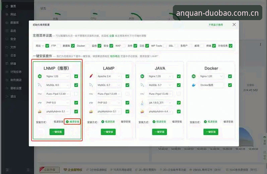Viewport: 267px width, 174px height.
Task: Open Nginx 1.26 dropdown in Docker card
Action: click(x=211, y=76)
